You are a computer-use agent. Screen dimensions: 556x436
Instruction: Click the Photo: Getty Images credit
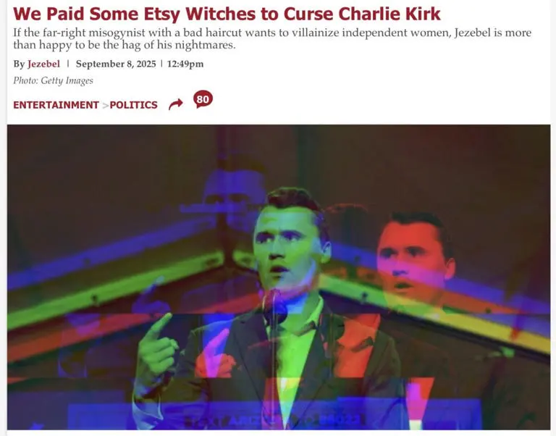click(53, 80)
